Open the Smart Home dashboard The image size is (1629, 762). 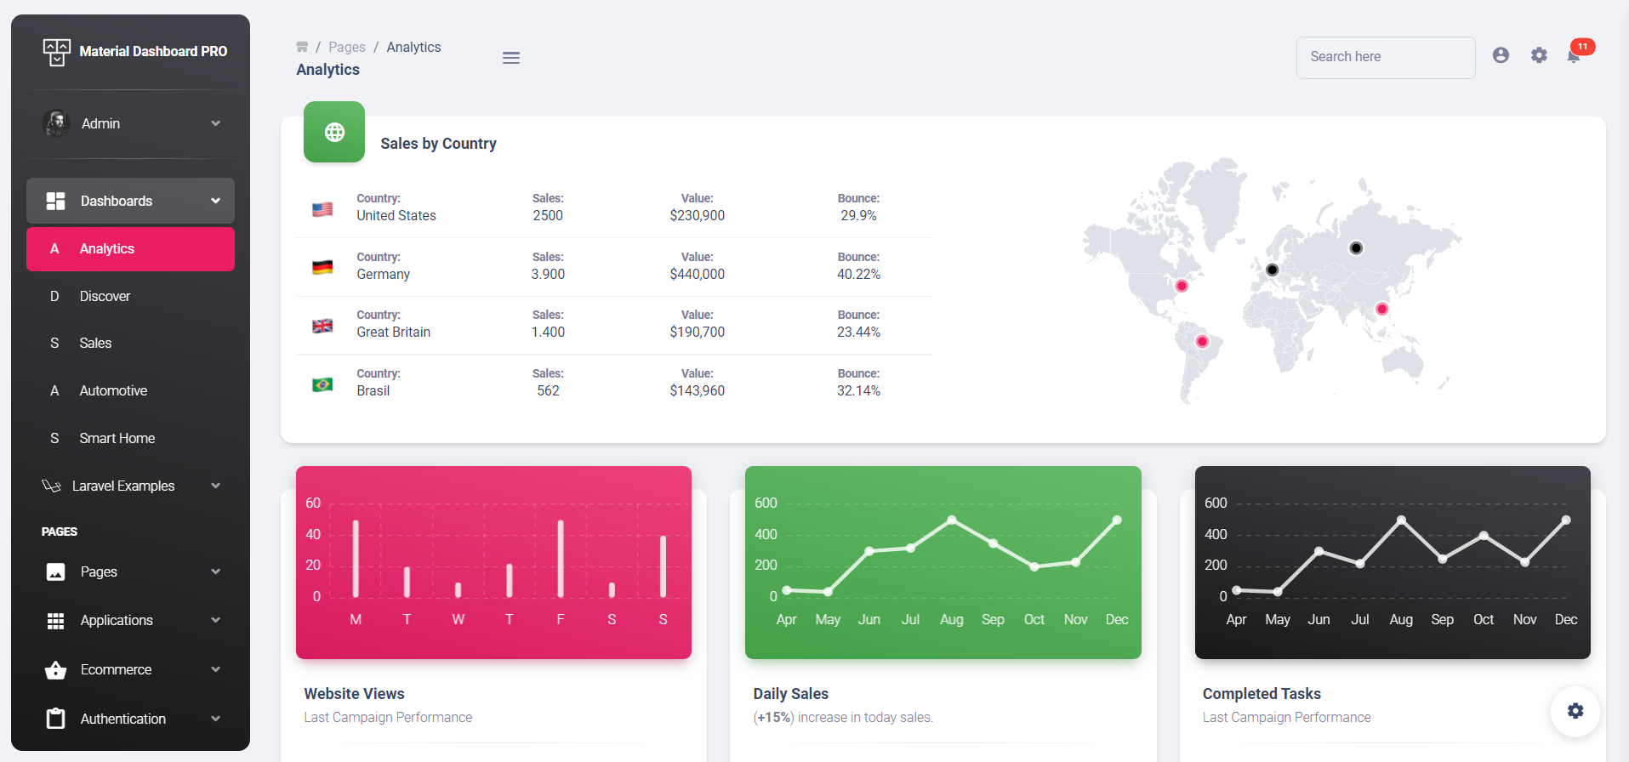[117, 438]
